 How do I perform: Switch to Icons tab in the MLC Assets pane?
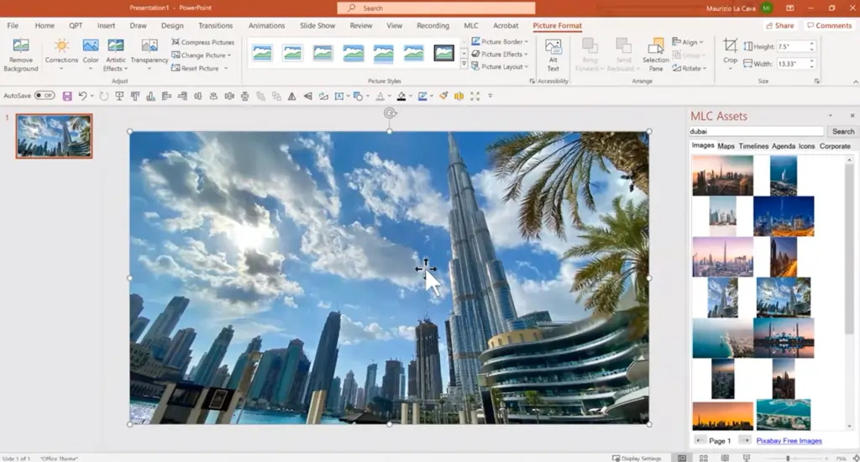click(x=806, y=146)
